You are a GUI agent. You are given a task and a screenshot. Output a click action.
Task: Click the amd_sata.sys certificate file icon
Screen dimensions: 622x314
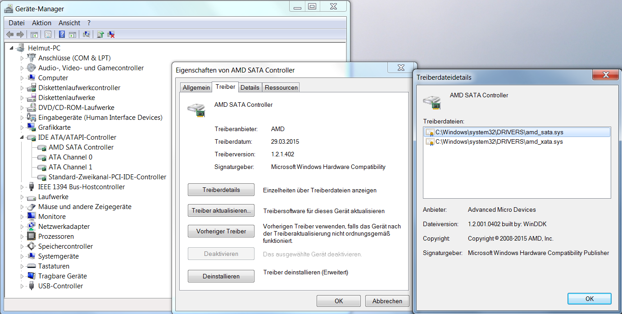tap(430, 132)
